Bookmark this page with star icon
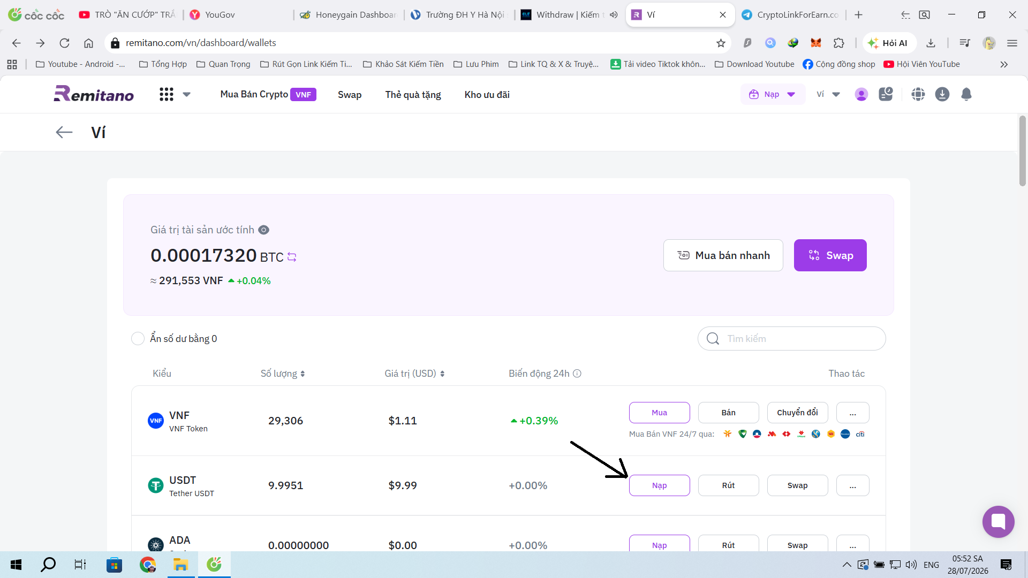This screenshot has width=1028, height=578. click(721, 43)
